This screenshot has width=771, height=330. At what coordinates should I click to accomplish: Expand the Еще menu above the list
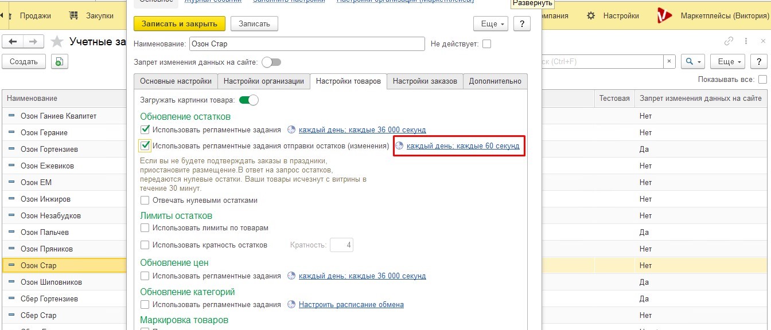[727, 61]
